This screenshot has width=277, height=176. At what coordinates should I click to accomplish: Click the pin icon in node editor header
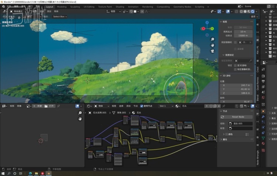224,106
